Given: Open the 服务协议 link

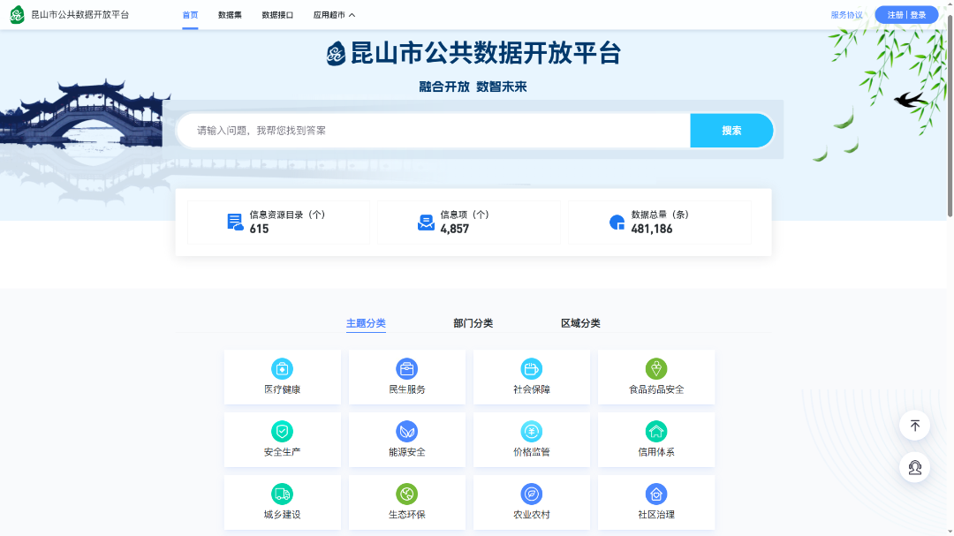Looking at the screenshot, I should click(x=846, y=15).
